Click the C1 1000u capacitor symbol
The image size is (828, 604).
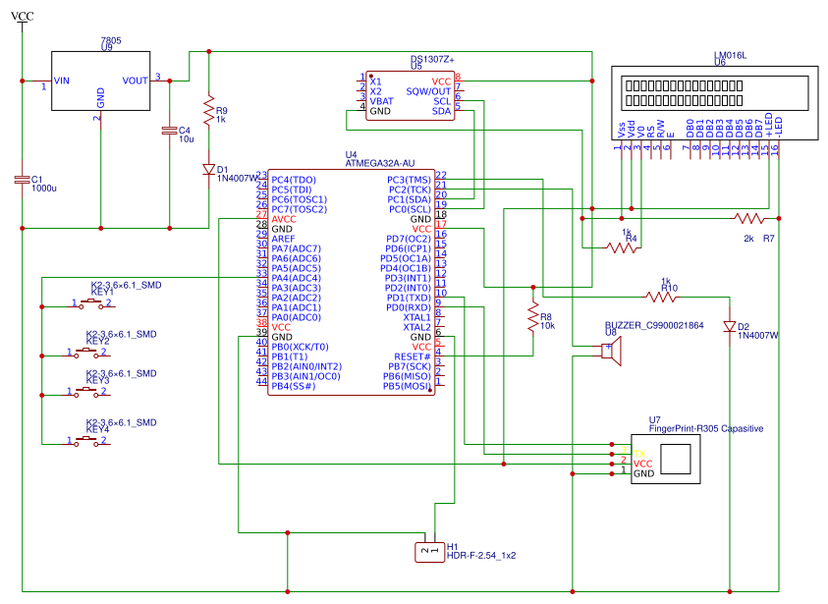click(x=22, y=180)
